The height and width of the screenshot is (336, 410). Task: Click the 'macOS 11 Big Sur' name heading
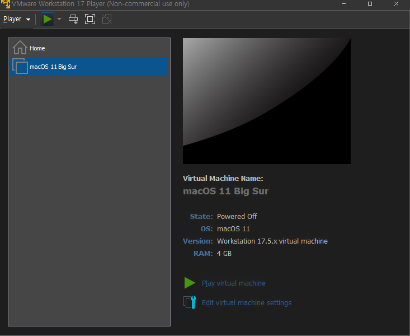tap(225, 191)
